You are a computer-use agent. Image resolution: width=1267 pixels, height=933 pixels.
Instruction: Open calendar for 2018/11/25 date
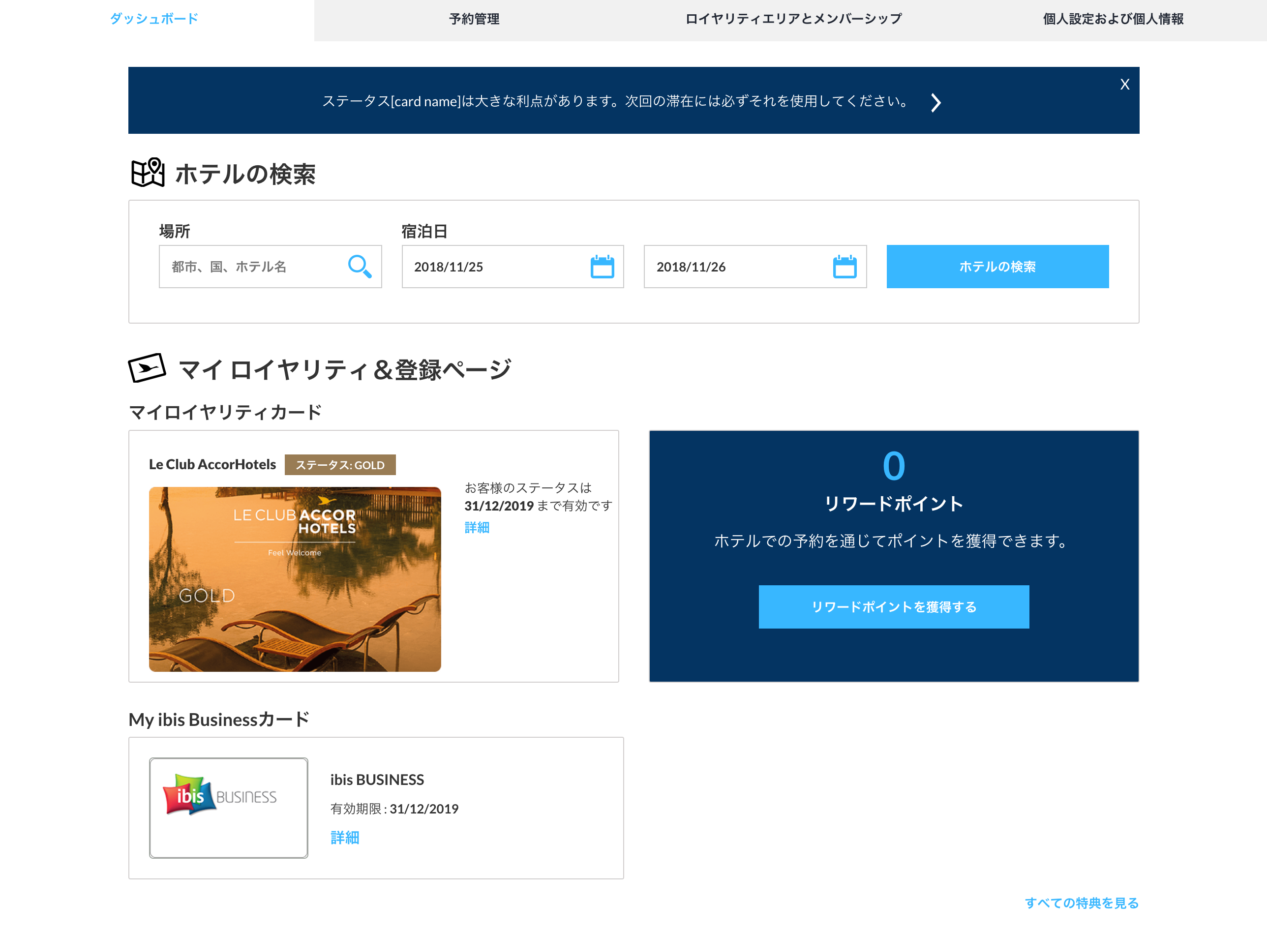click(602, 267)
